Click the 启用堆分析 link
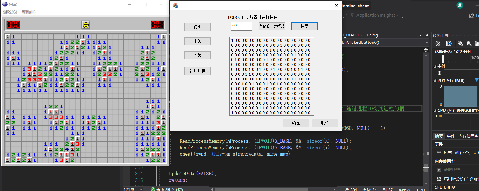479x191 pixels. click(x=461, y=179)
